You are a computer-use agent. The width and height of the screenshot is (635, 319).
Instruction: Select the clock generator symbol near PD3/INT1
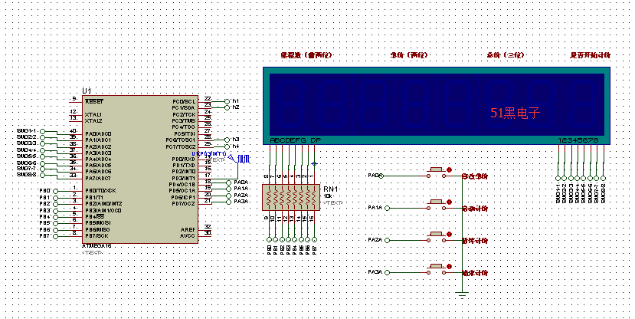click(x=239, y=159)
